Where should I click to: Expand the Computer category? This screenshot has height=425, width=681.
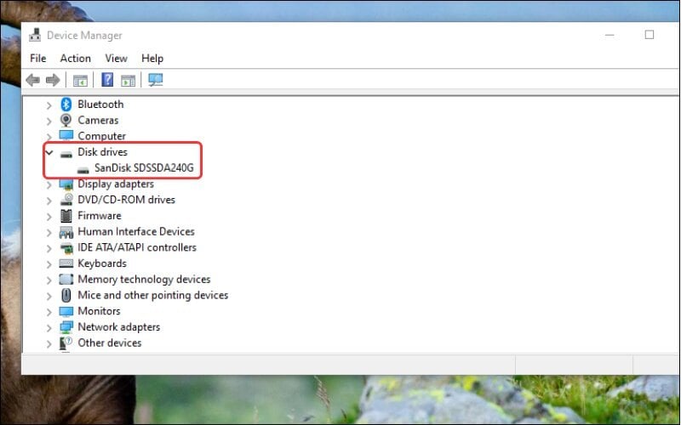49,137
